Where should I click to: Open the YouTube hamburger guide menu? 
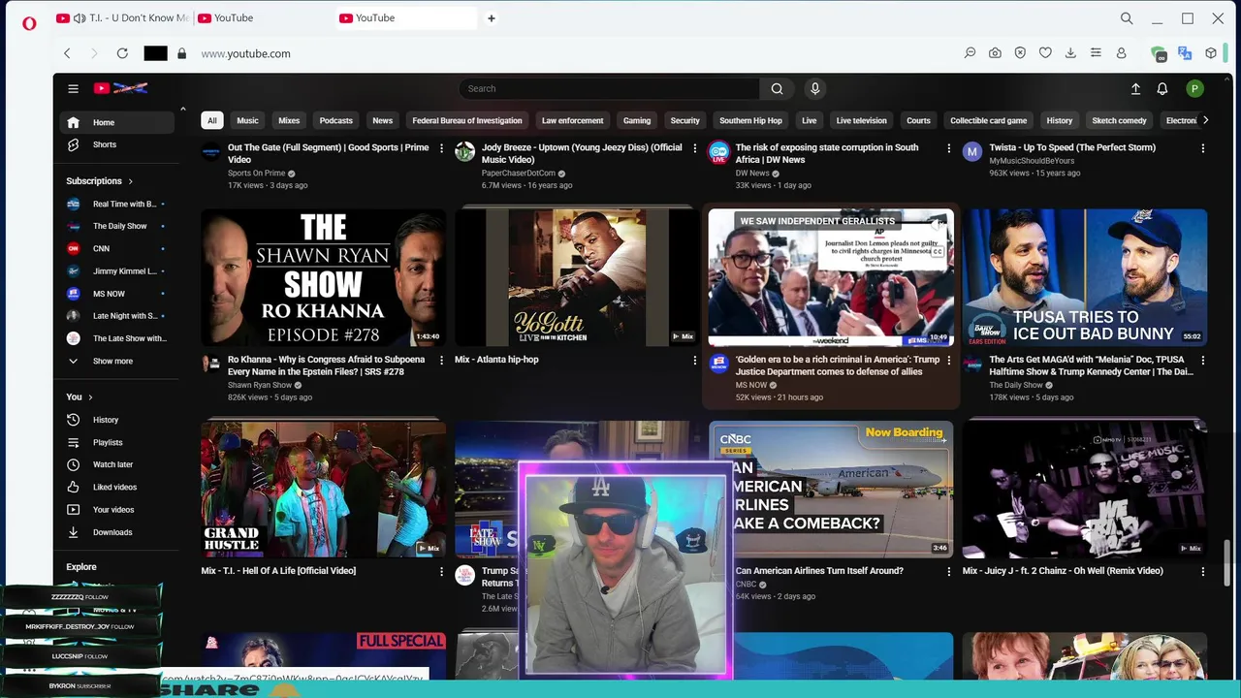73,88
